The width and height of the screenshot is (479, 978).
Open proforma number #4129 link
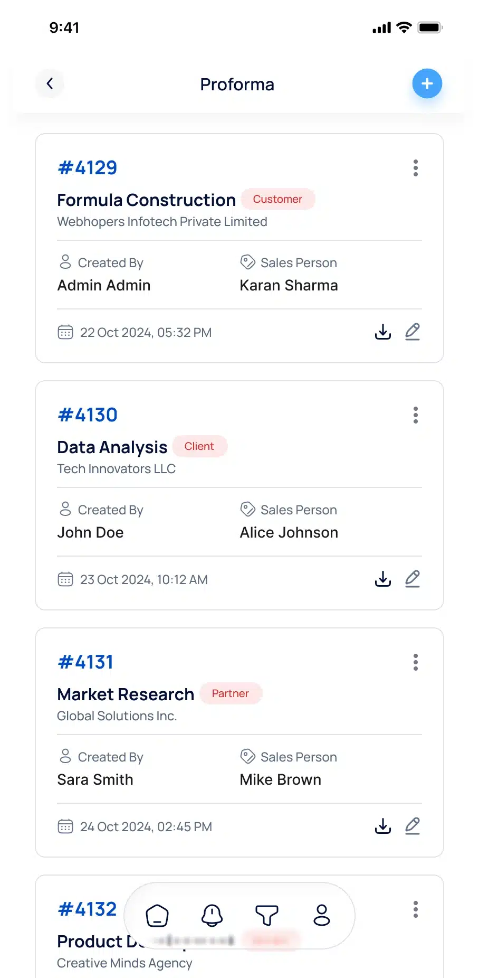tap(88, 168)
